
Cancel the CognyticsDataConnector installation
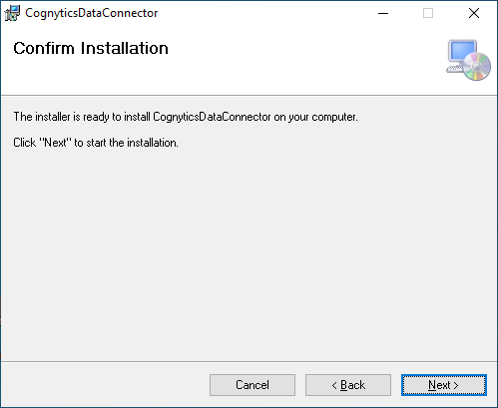tap(252, 385)
